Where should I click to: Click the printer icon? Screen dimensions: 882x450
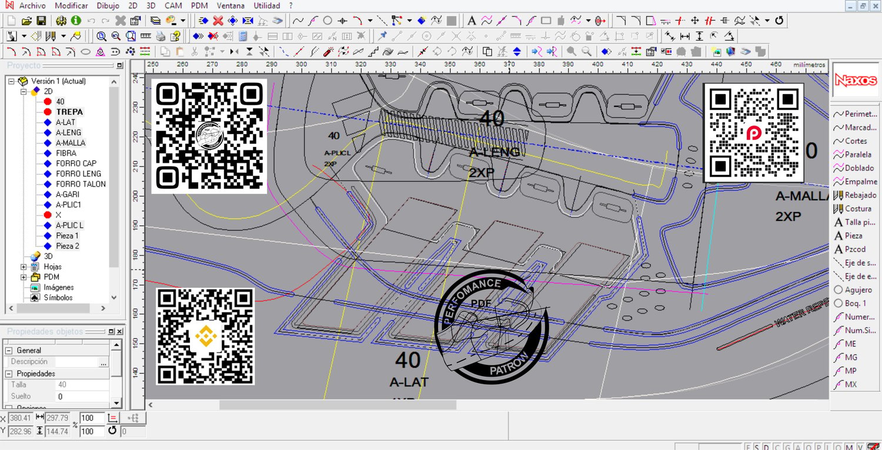tap(161, 36)
